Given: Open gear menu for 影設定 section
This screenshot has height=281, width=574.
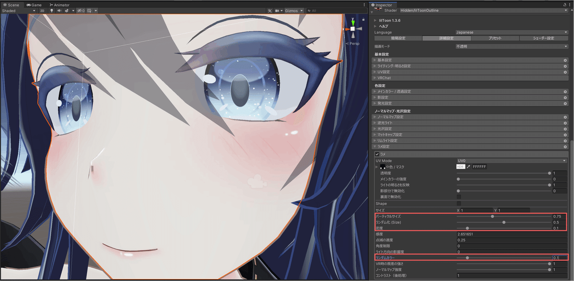Looking at the screenshot, I should click(x=565, y=97).
